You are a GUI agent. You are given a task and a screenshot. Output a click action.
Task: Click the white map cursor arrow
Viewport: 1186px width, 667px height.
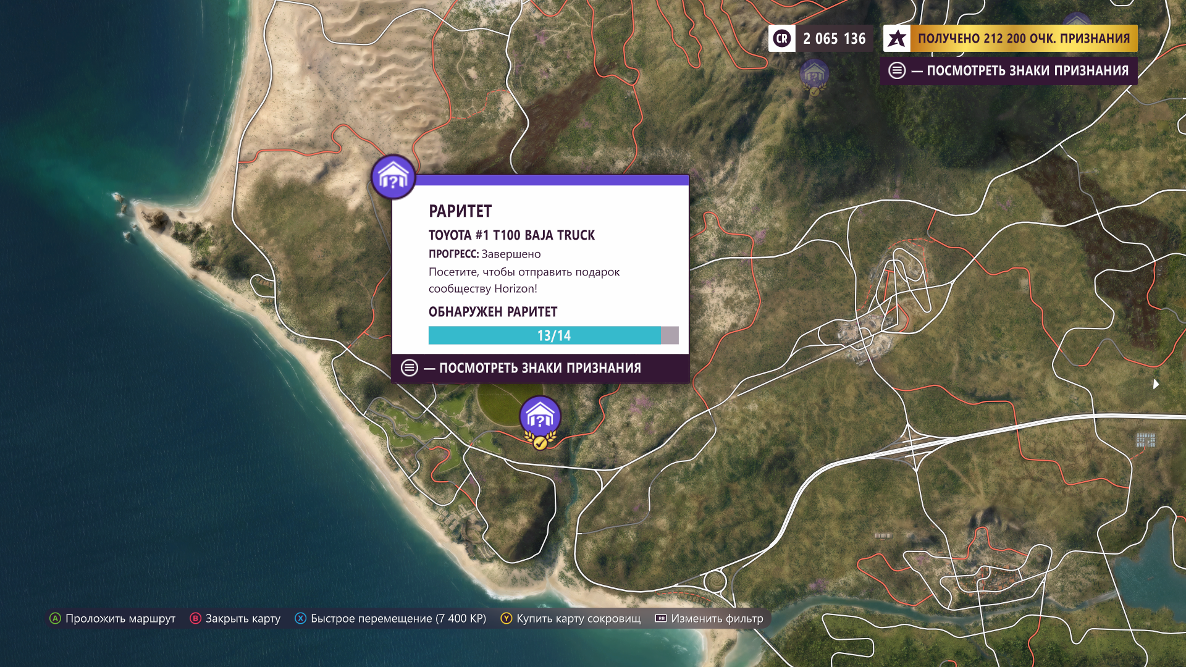[1156, 384]
